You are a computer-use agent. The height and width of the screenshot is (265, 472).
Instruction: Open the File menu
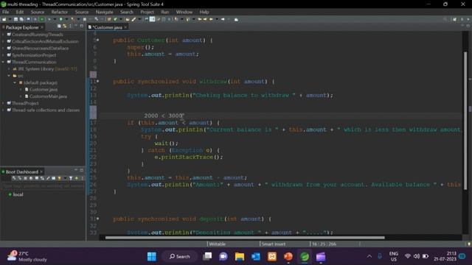(x=5, y=12)
